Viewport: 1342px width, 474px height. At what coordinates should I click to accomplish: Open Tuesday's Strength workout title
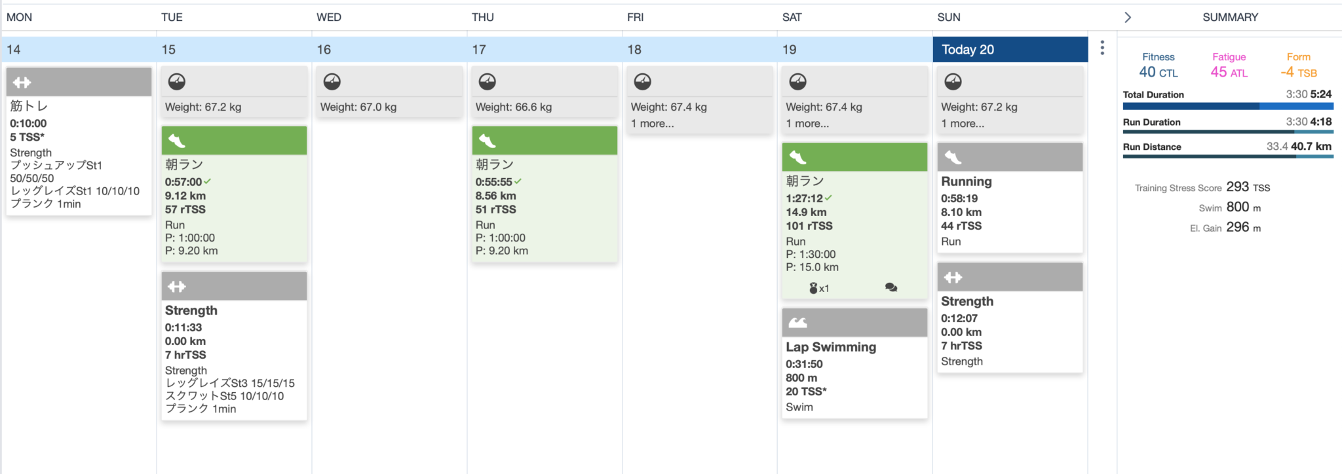pos(191,310)
